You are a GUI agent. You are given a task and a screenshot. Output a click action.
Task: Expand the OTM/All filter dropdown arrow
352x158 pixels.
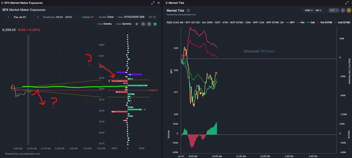coord(324,10)
